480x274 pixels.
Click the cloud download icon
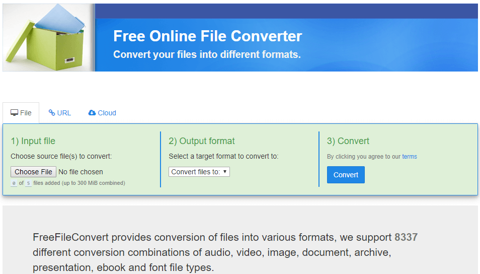coord(92,113)
